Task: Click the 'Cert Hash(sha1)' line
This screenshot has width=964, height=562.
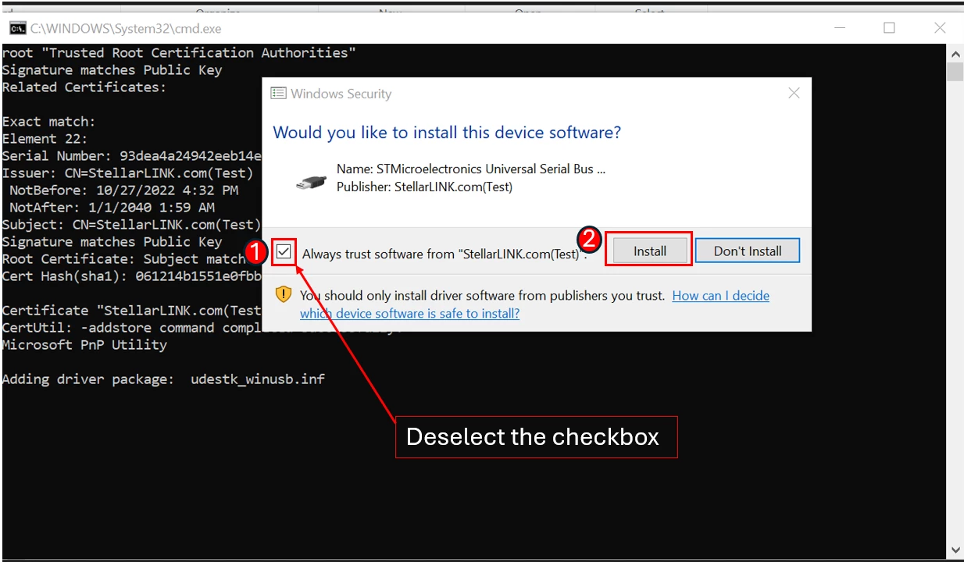Action: coord(131,276)
